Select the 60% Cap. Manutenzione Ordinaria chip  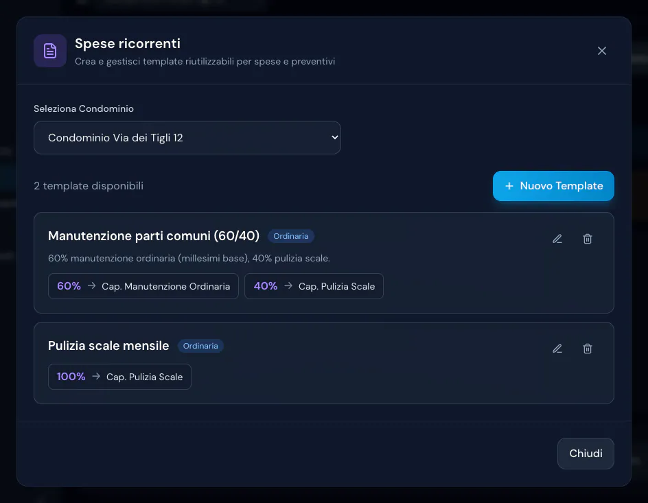click(x=143, y=286)
